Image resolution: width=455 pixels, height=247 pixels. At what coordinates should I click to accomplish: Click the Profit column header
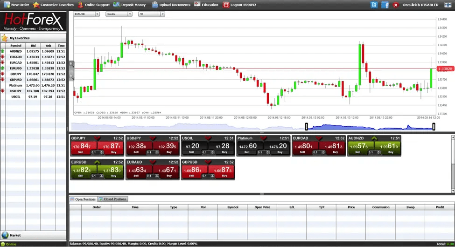(440, 207)
